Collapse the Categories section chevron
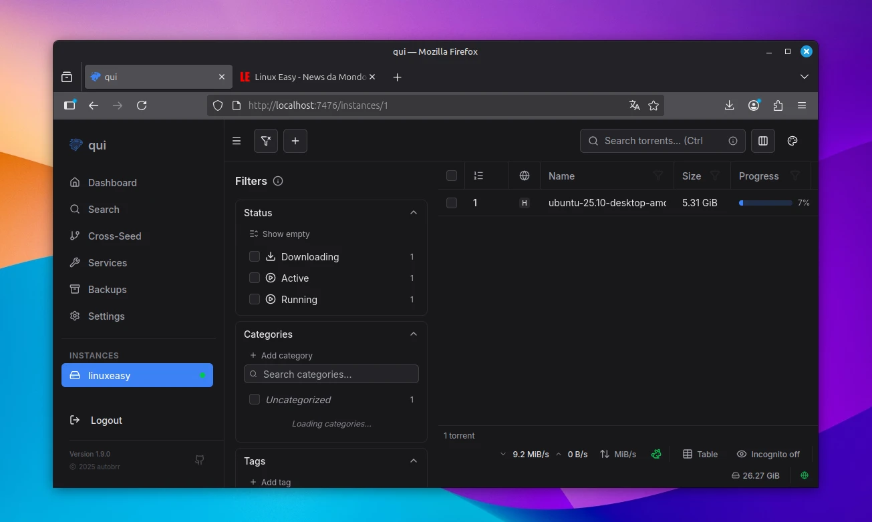Image resolution: width=872 pixels, height=522 pixels. [413, 334]
